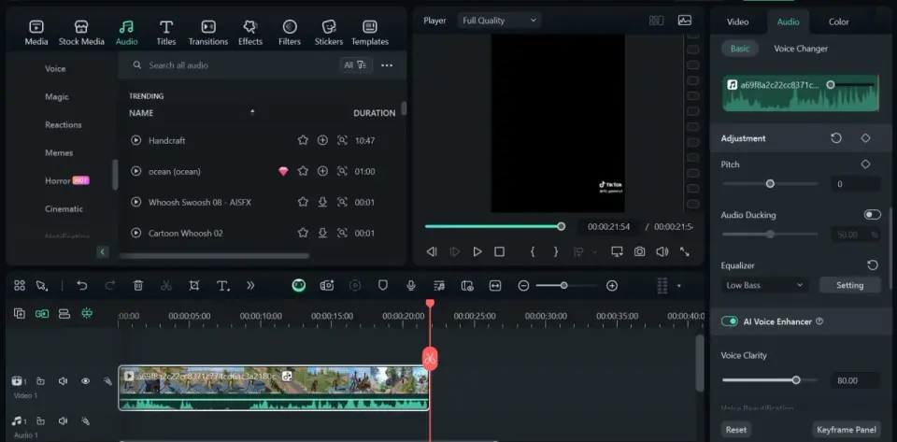Switch to the Titles tab

coord(166,33)
